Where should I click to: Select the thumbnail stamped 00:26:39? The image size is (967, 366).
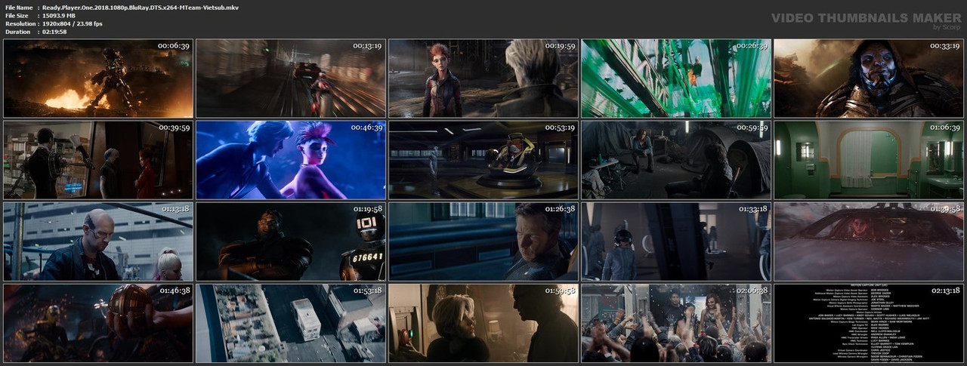click(x=676, y=78)
